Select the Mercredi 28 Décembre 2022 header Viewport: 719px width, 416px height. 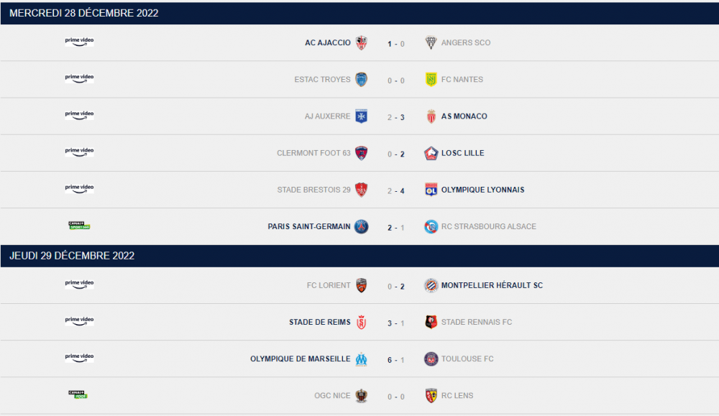(359, 13)
